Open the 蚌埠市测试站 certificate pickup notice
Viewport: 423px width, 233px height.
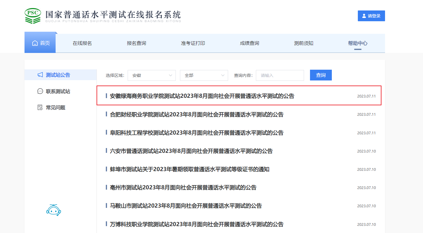(x=190, y=169)
